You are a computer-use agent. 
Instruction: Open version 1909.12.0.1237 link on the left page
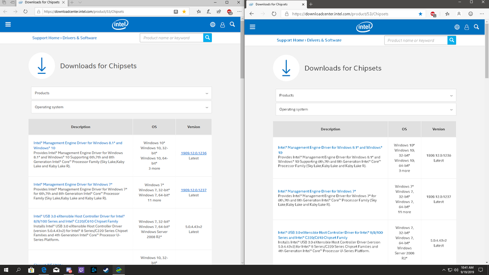click(194, 190)
